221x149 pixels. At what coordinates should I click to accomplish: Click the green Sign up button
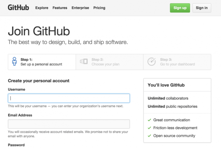[180, 8]
